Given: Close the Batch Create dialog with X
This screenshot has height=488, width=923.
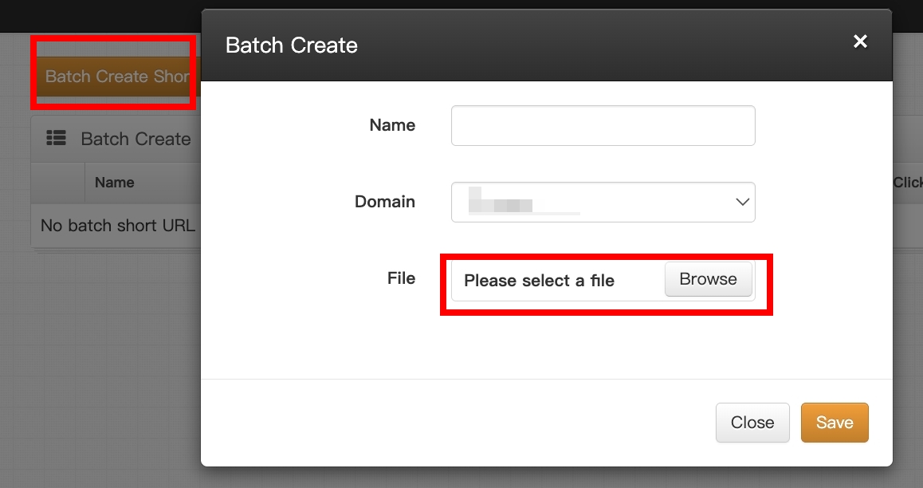Looking at the screenshot, I should (860, 41).
